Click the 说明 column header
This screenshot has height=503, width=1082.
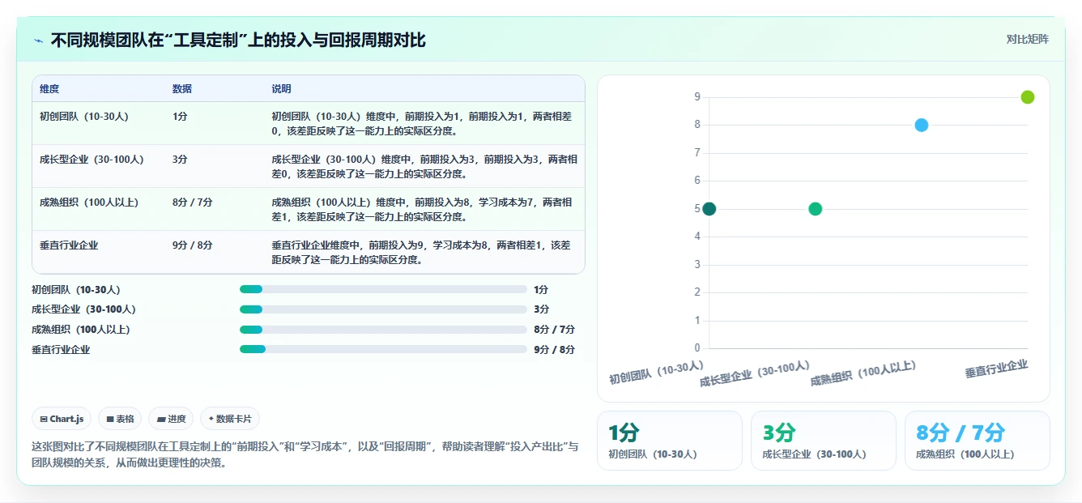[x=281, y=89]
